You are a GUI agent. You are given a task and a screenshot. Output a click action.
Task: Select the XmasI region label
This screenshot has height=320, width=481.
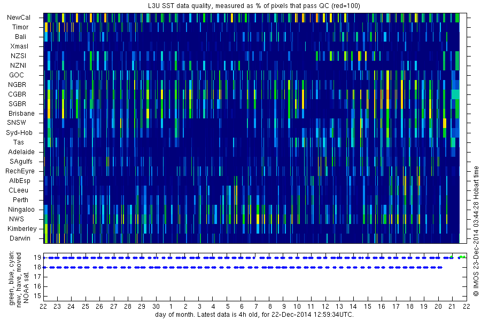(19, 46)
